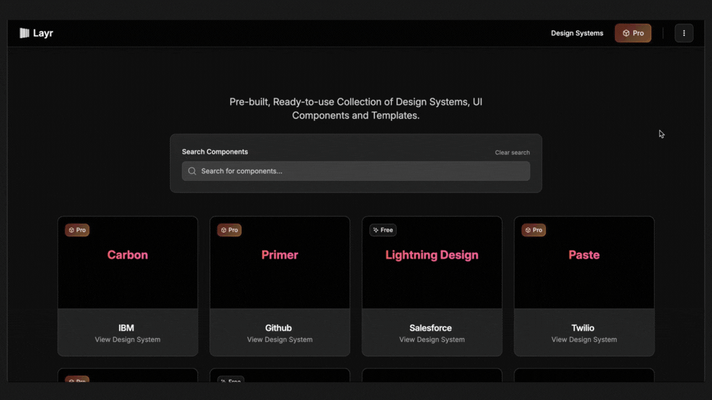This screenshot has height=400, width=712.
Task: Open the Layr home text link
Action: (x=43, y=33)
